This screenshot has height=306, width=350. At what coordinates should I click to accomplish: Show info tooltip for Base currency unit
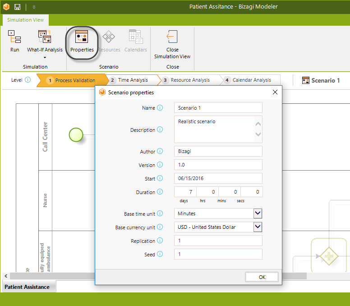(160, 227)
